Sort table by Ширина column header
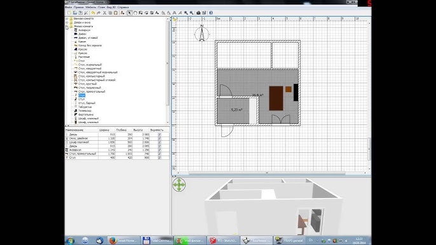This screenshot has width=436, height=245. click(x=107, y=130)
